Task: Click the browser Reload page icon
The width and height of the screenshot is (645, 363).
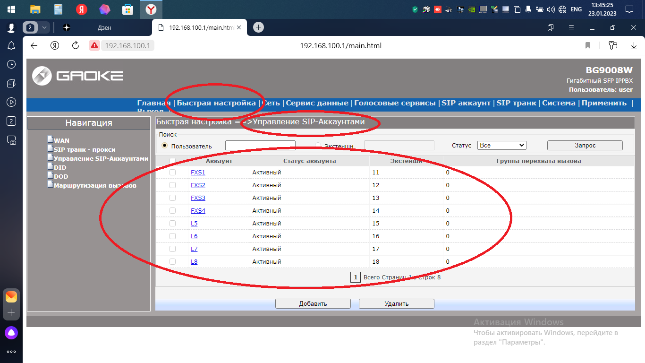Action: [x=75, y=45]
